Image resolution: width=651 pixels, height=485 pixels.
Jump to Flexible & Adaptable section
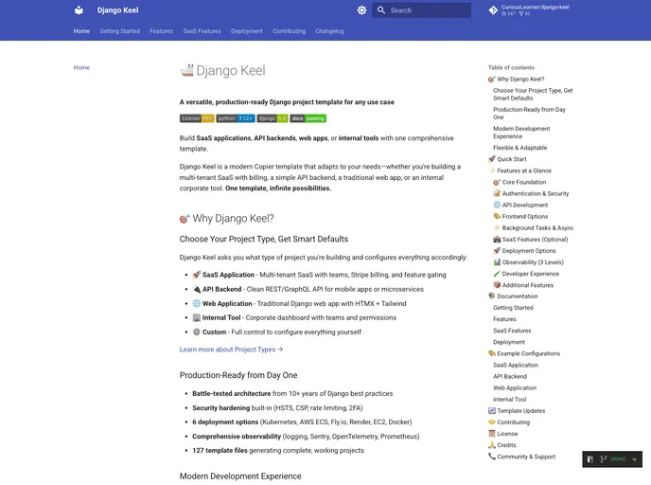[519, 148]
